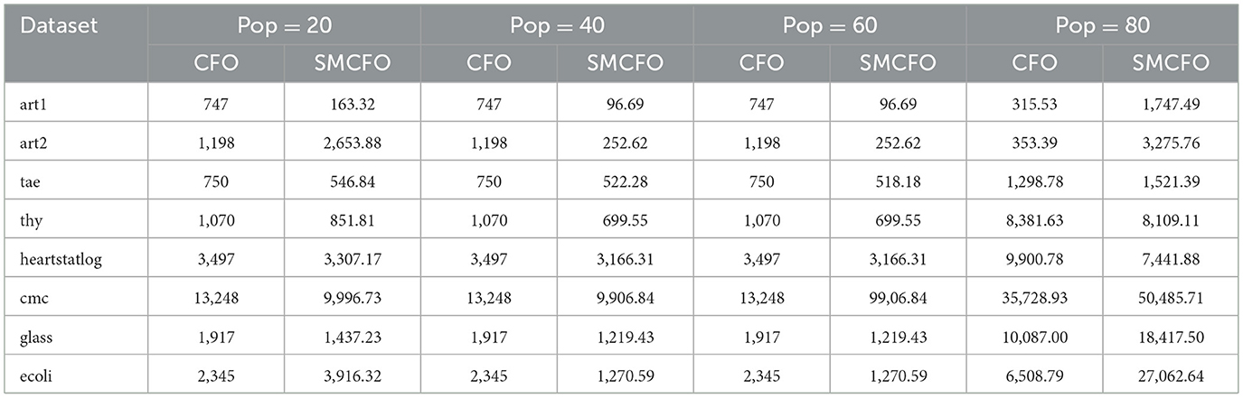Image resolution: width=1243 pixels, height=398 pixels.
Task: Click the cell containing 99,06.84
Action: click(899, 298)
